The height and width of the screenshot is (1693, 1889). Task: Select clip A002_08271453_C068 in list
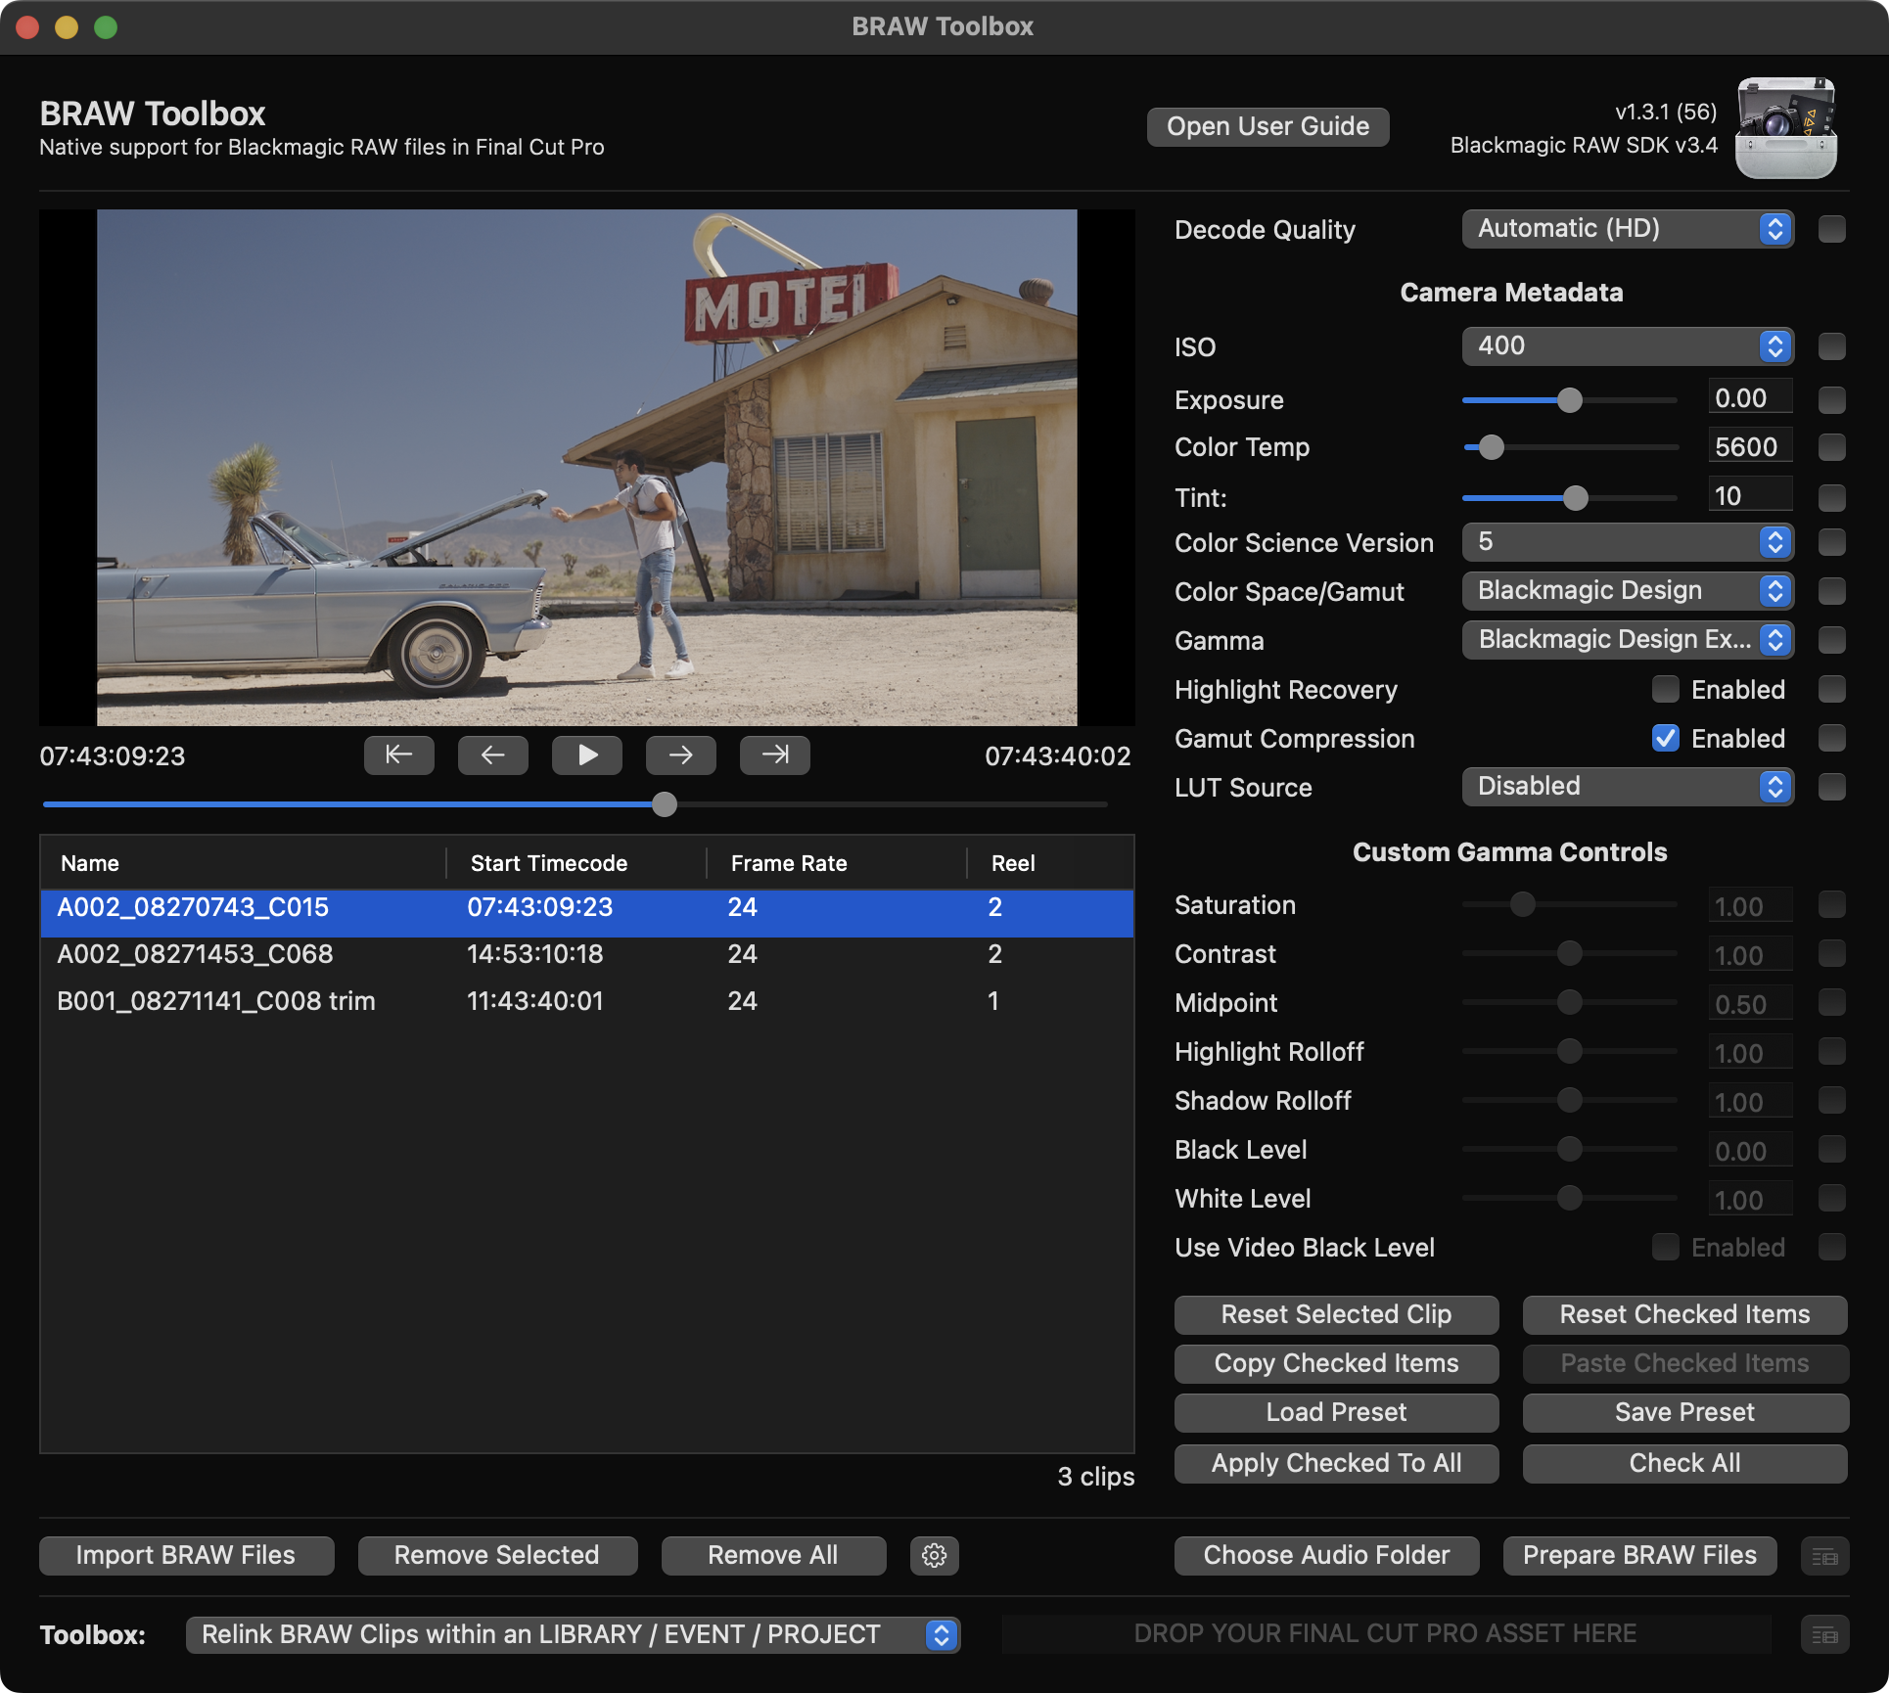(x=196, y=954)
